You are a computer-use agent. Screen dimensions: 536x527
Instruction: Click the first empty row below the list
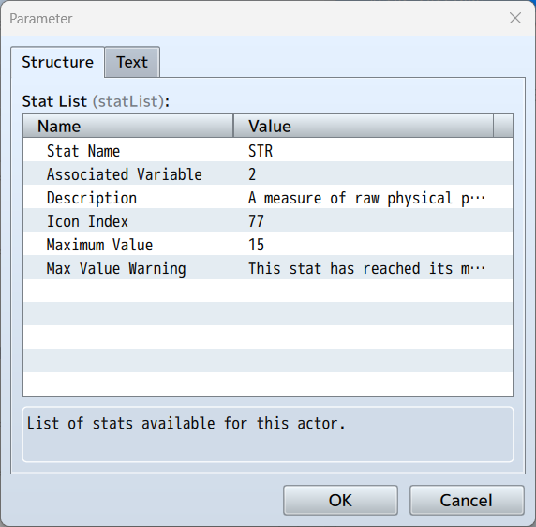[268, 291]
